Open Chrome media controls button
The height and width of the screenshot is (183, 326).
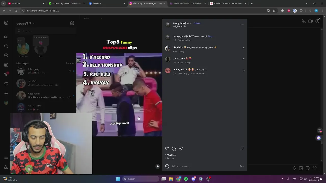click(x=310, y=11)
